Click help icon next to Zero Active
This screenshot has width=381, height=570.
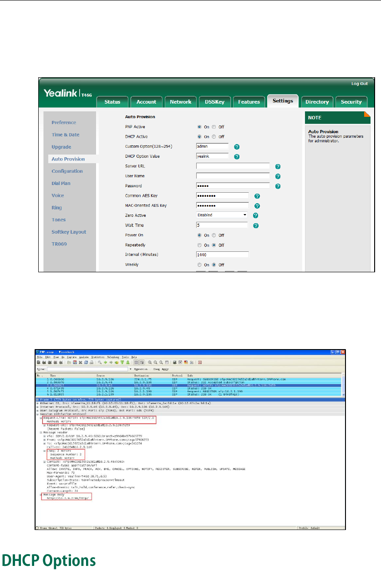click(256, 215)
